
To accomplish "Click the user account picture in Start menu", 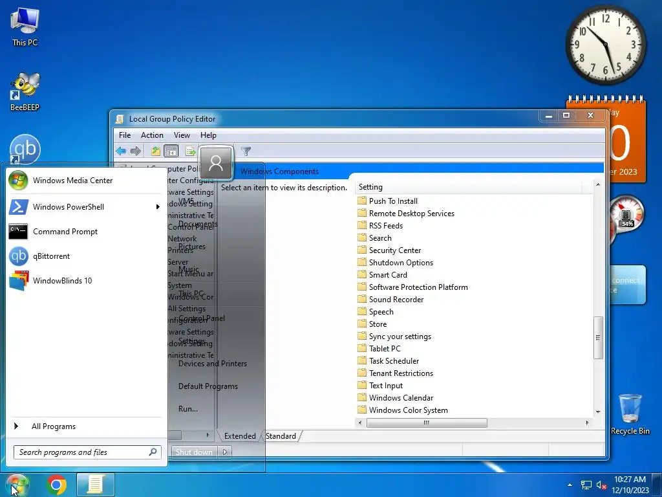I will click(216, 162).
